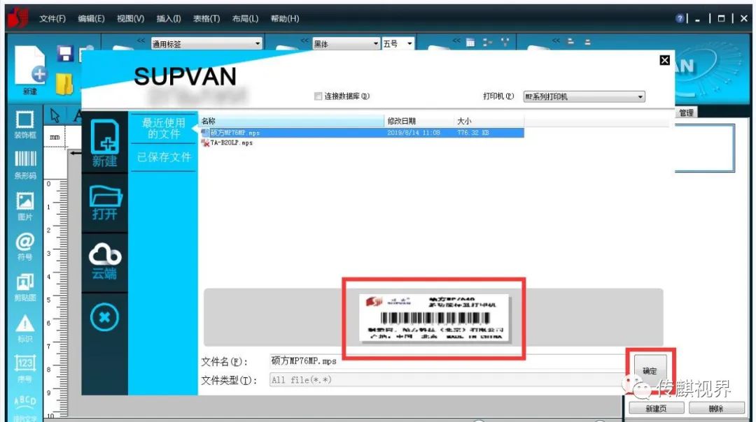The image size is (756, 422).
Task: Select the 装饰框 frame tool
Action: (x=25, y=123)
